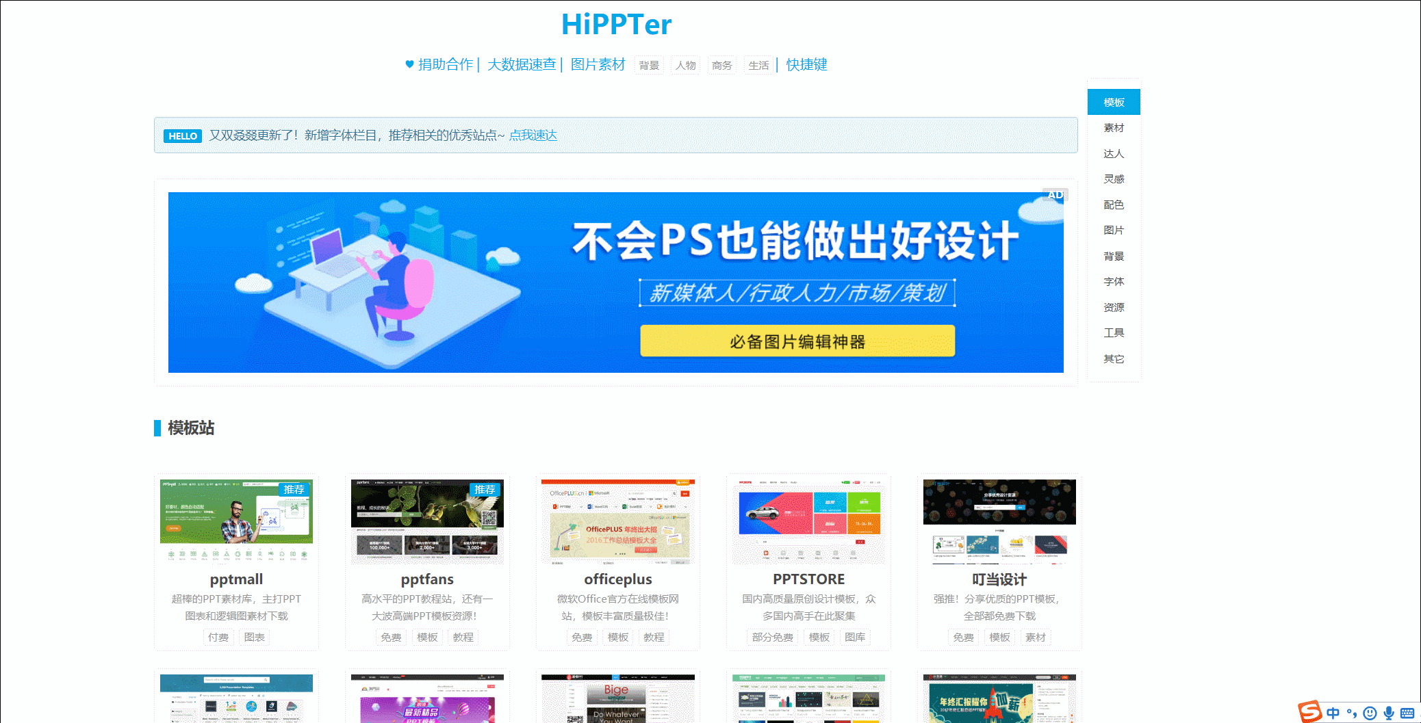Click the heart icon before 捐助合作
Screen dimensions: 1421x723
click(409, 64)
